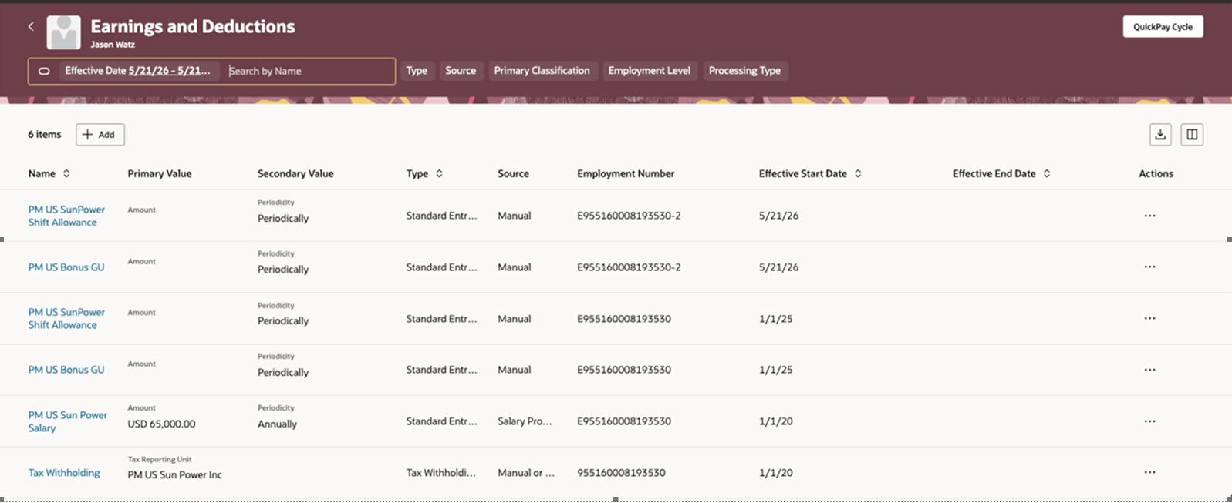Image resolution: width=1232 pixels, height=503 pixels.
Task: Open the Primary Classification filter
Action: coord(542,71)
